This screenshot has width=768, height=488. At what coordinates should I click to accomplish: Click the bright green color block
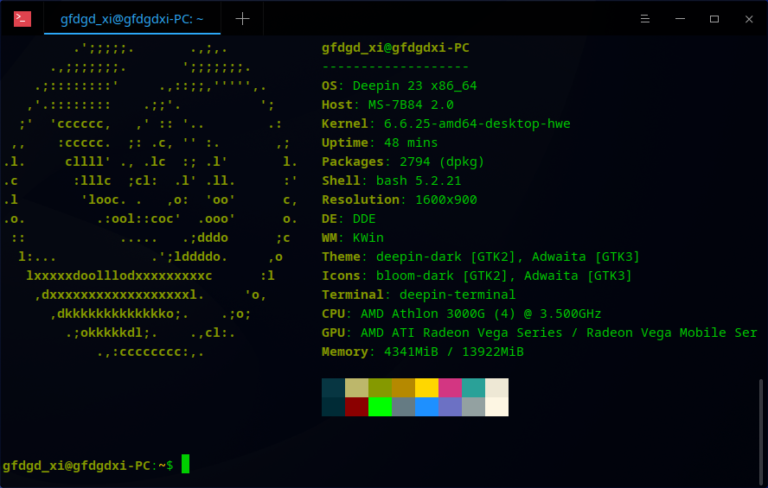point(380,407)
